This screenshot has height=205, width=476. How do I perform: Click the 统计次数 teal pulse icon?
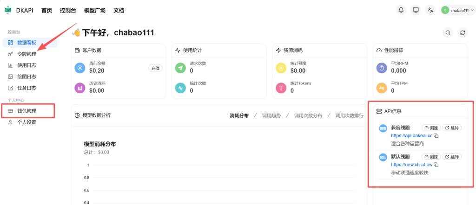[181, 88]
